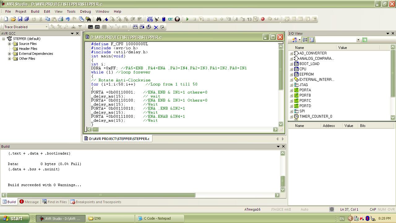
Task: Click the AVR Studio ladybug toolbar icon
Action: tap(177, 19)
